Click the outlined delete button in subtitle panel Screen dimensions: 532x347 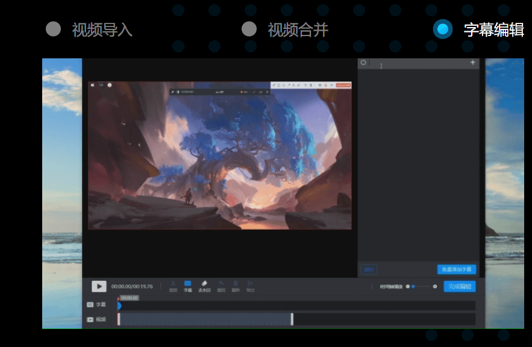pos(369,269)
